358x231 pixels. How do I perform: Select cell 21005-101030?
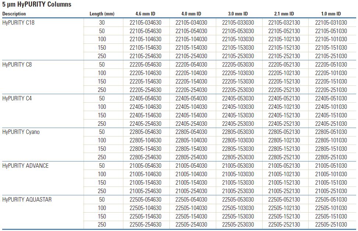click(x=331, y=174)
